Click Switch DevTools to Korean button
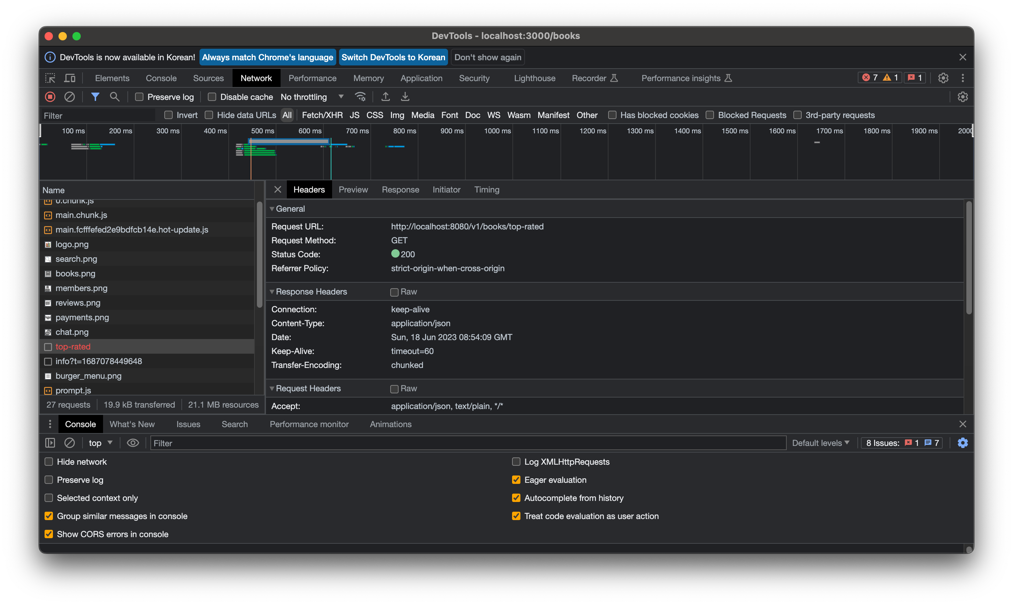The width and height of the screenshot is (1013, 605). [x=393, y=57]
